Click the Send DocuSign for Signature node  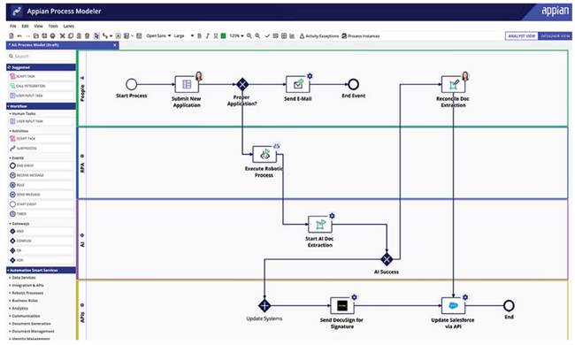tap(342, 305)
